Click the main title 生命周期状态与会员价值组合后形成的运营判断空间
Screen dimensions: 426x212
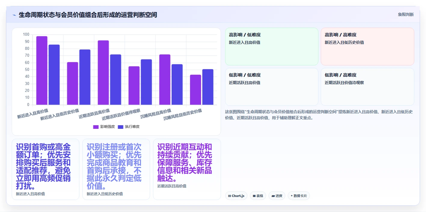pyautogui.click(x=88, y=15)
